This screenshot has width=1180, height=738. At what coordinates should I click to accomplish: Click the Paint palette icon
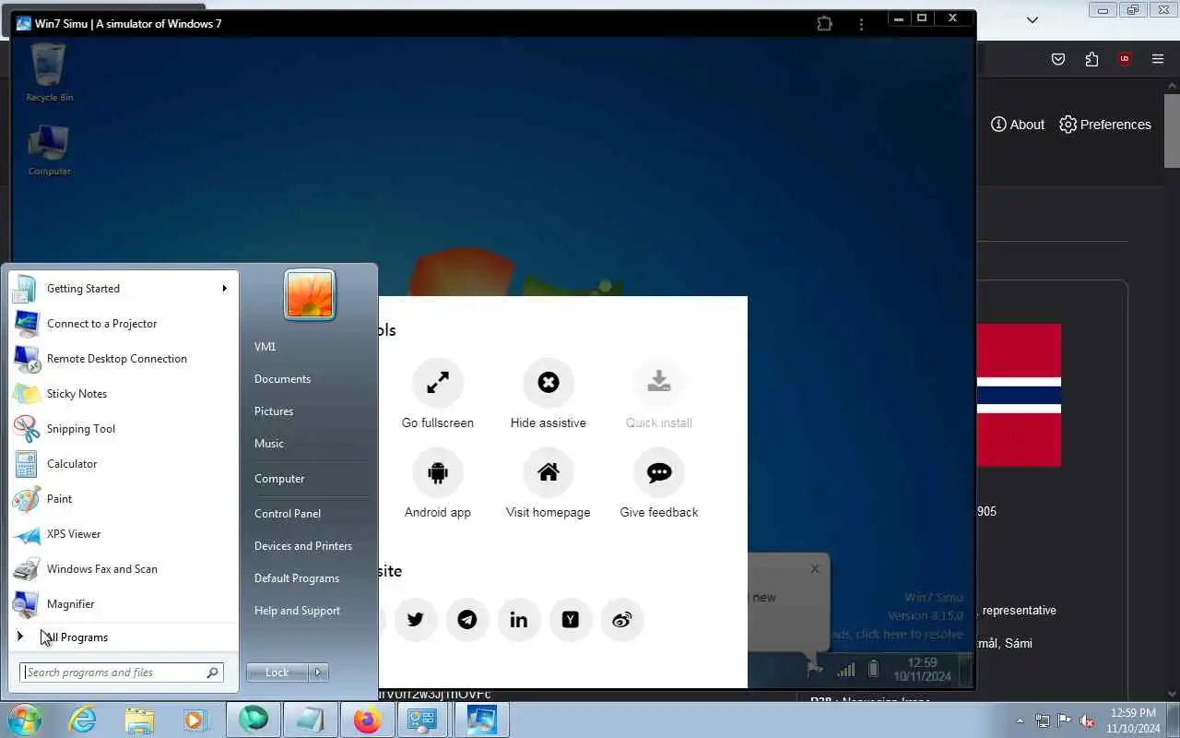(x=26, y=499)
